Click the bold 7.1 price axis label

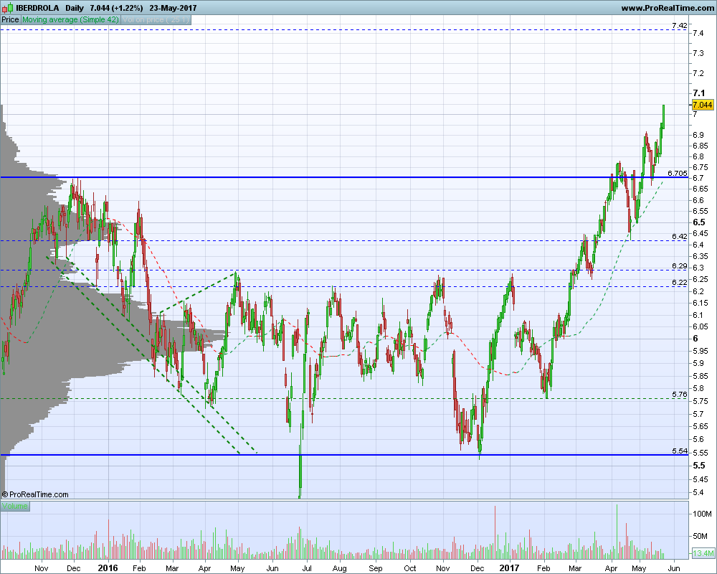[x=698, y=93]
